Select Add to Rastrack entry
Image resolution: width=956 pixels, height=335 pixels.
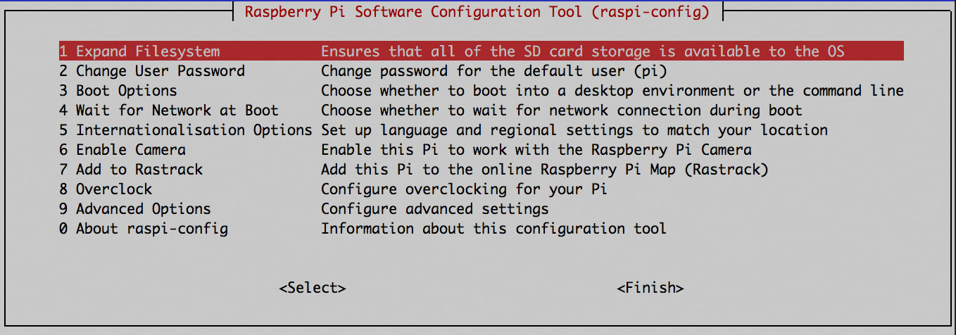[x=131, y=170]
